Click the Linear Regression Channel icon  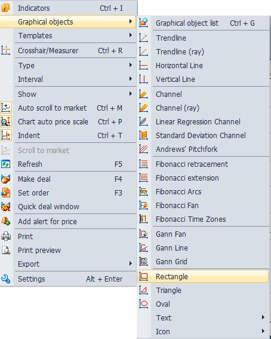pos(143,121)
